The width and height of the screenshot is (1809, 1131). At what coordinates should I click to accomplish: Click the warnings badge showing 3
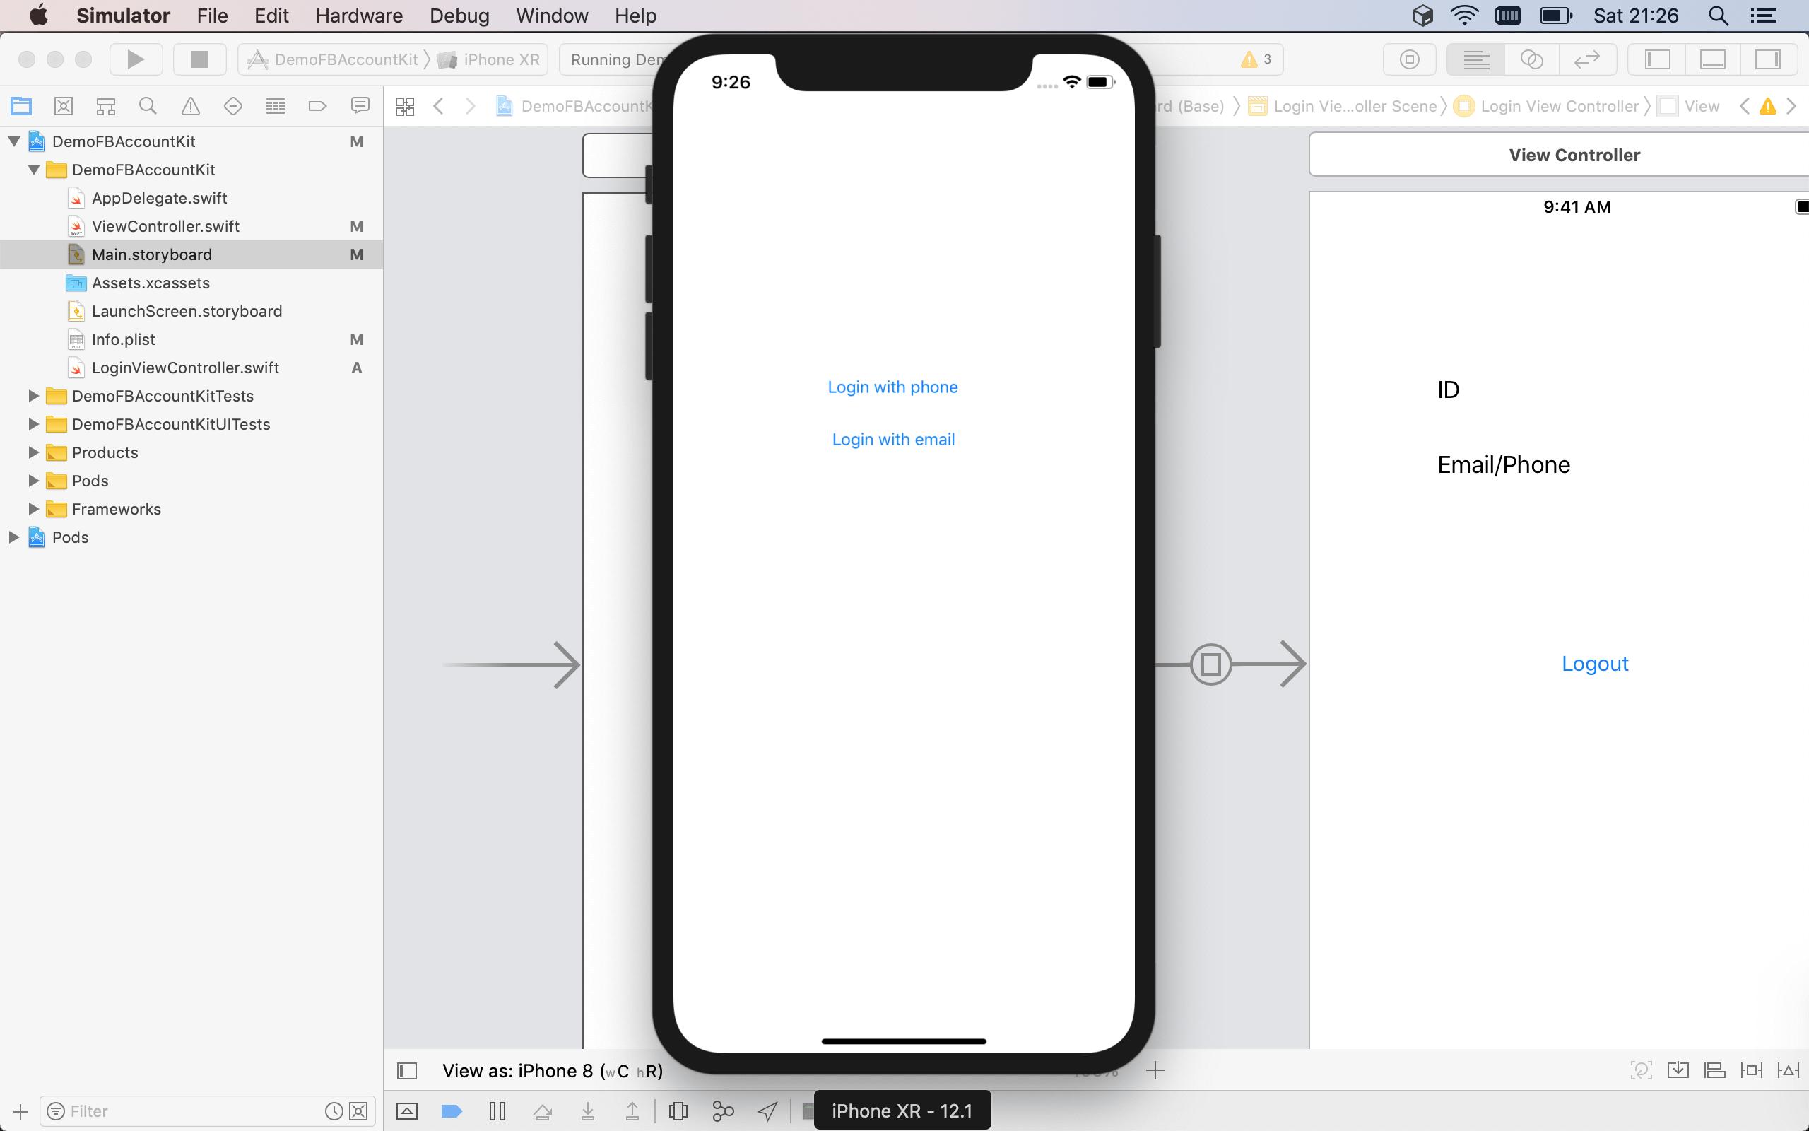pos(1256,57)
